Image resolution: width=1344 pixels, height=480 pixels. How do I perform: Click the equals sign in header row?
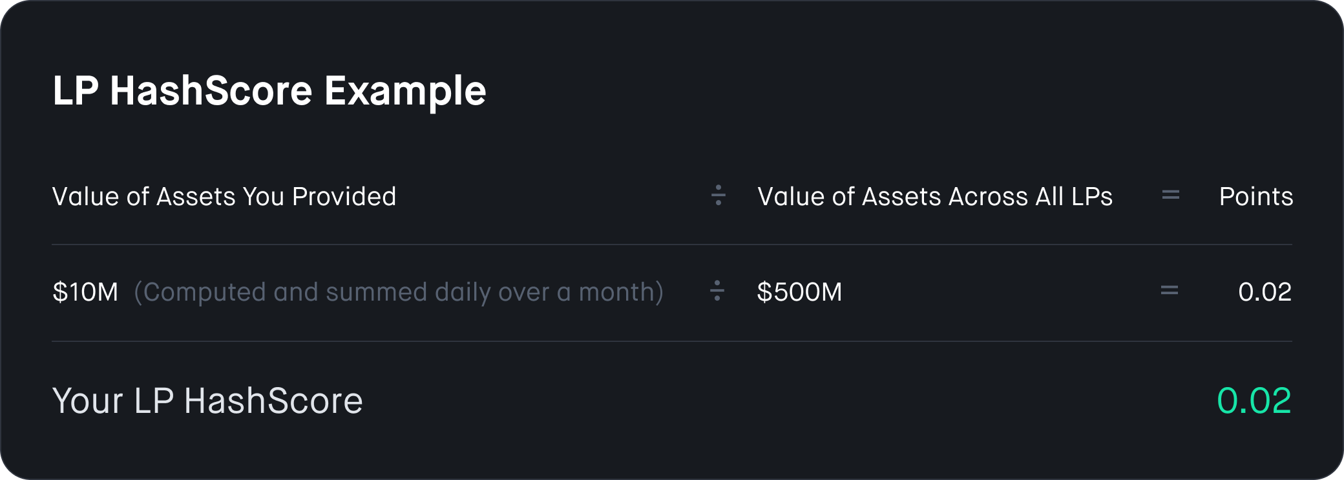1171,195
